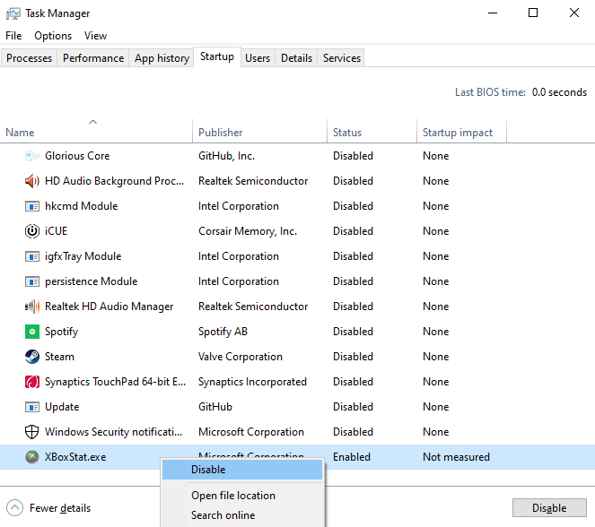Open the Services tab
The image size is (595, 527).
point(342,58)
